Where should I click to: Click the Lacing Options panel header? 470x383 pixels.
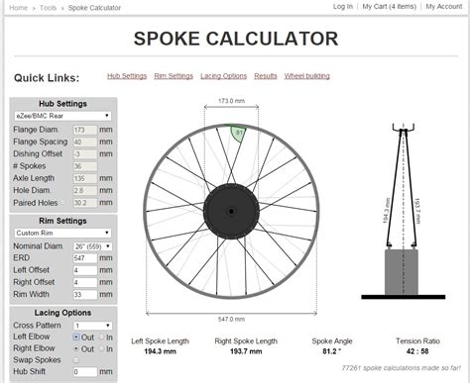point(62,313)
